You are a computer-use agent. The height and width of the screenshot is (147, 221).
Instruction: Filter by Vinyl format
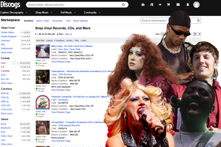(4, 63)
